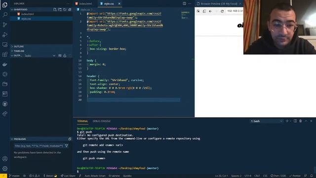The height and width of the screenshot is (178, 316).
Task: Create a new file in OHMYFOOD folder
Action: click(x=55, y=9)
